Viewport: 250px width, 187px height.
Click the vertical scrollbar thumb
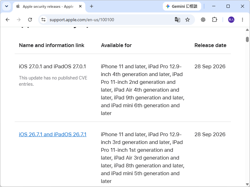coord(247,39)
